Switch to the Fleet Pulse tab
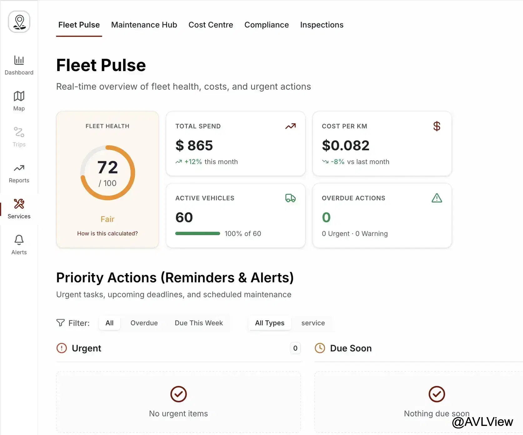523x435 pixels. point(79,25)
